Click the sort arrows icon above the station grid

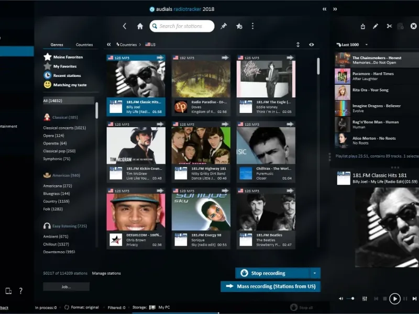point(298,44)
